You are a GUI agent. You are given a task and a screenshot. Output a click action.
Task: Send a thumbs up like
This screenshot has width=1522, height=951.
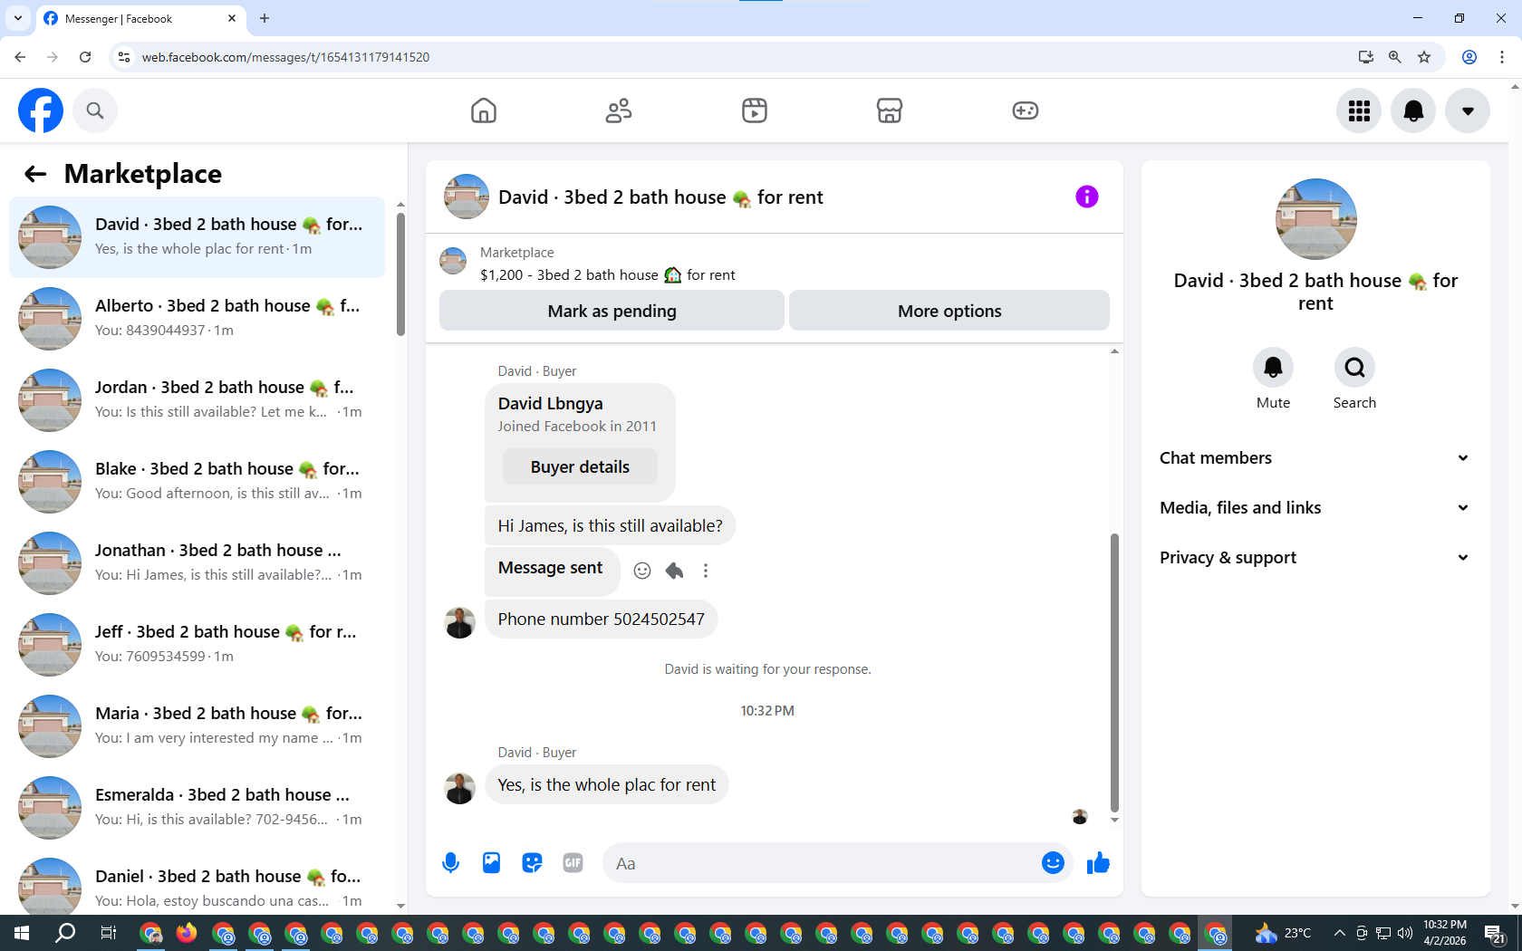[x=1098, y=863]
